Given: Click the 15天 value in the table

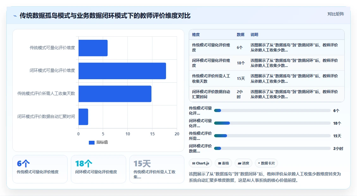Looking at the screenshot, I should [x=241, y=79].
